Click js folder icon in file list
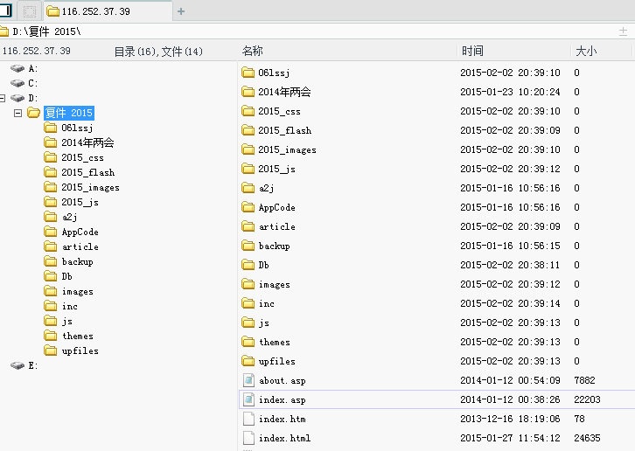 (248, 323)
